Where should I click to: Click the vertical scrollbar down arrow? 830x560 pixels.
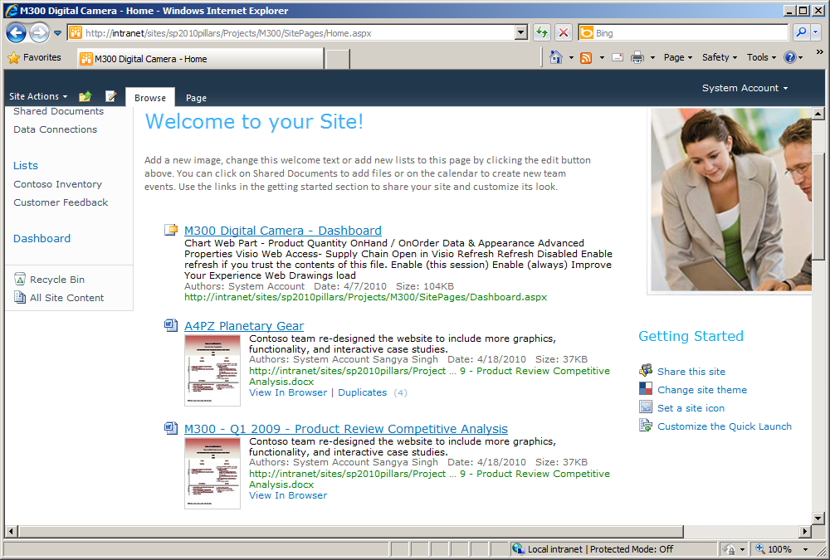click(x=818, y=519)
